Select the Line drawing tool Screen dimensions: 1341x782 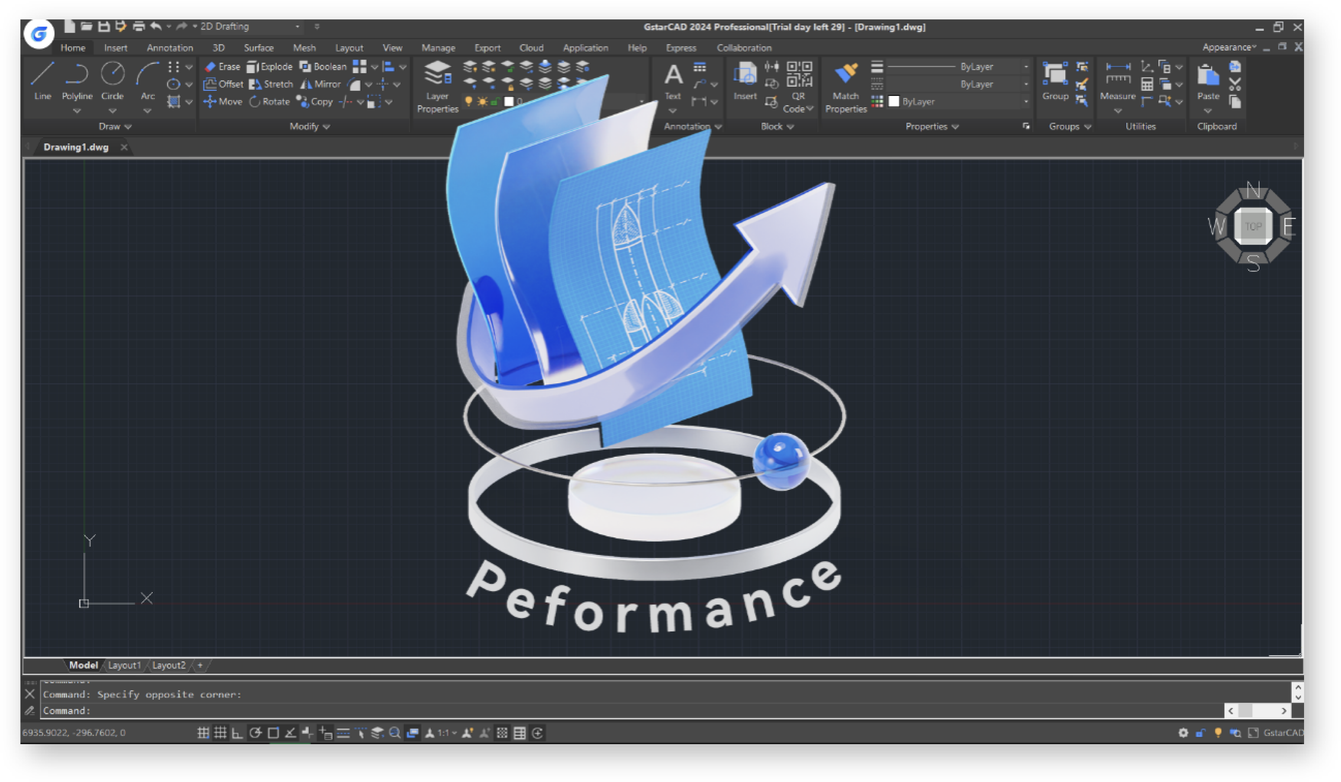[x=43, y=81]
